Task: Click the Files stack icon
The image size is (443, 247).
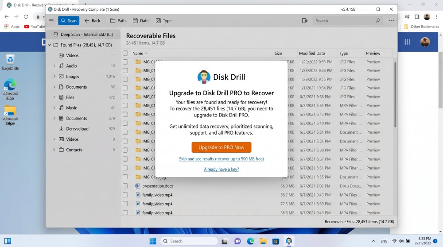Action: (x=61, y=97)
